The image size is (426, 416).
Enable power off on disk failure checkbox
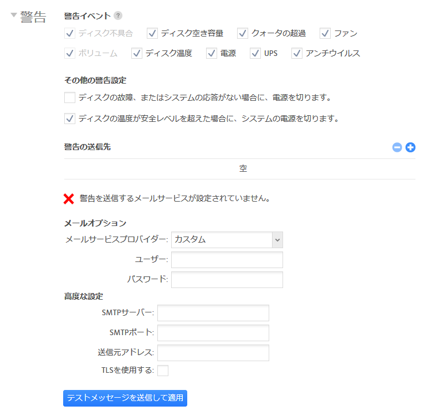pyautogui.click(x=70, y=97)
